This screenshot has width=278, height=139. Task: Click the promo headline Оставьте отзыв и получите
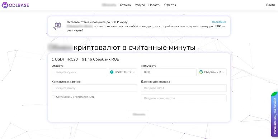click(x=98, y=22)
